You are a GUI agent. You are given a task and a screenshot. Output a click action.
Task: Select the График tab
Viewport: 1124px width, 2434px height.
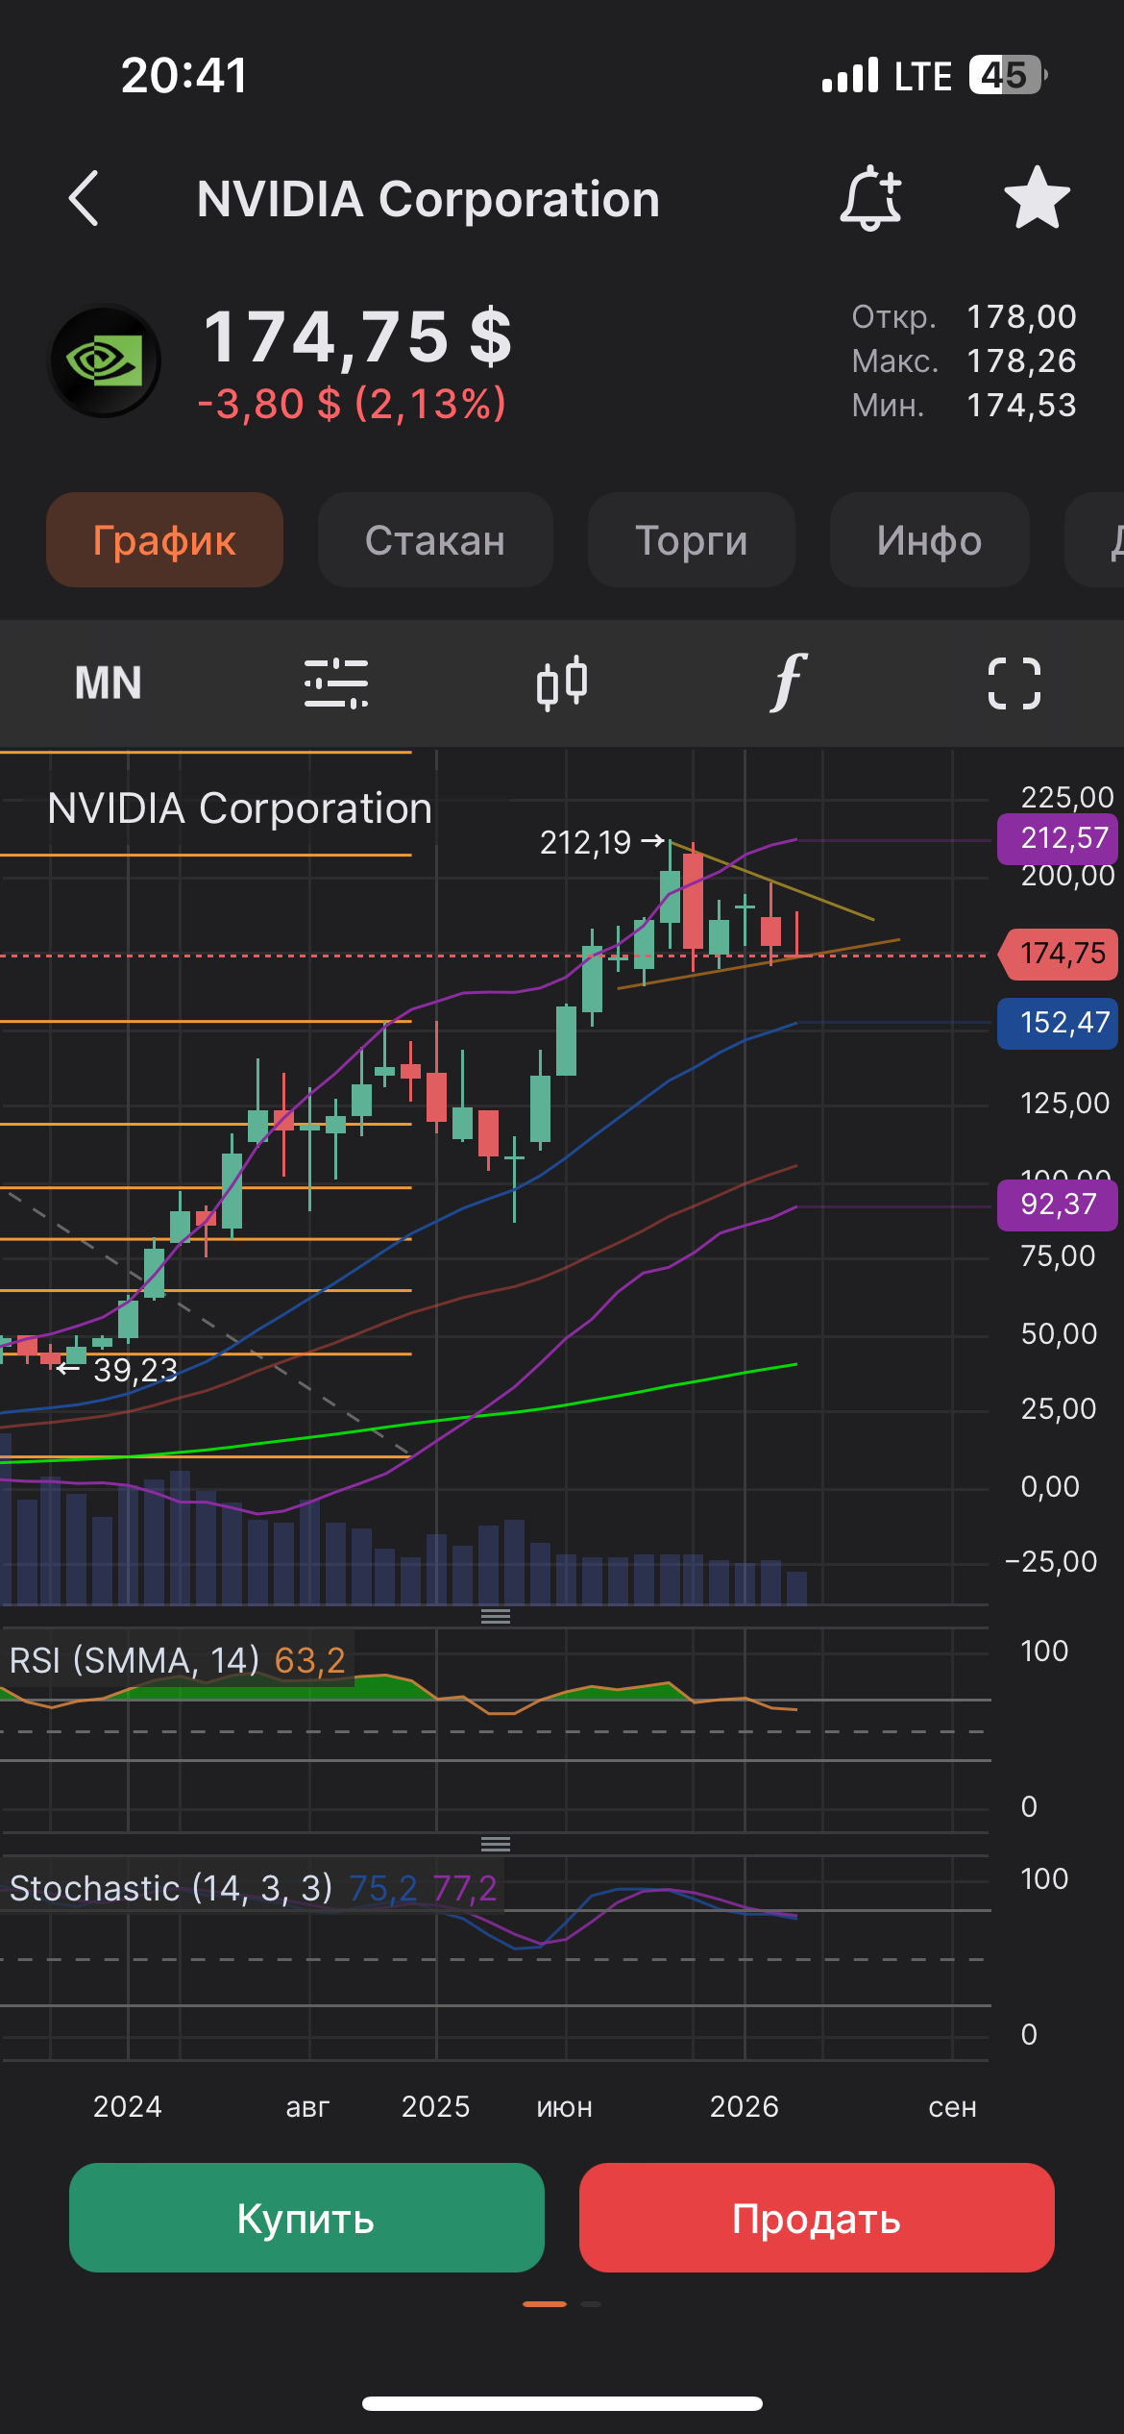164,540
